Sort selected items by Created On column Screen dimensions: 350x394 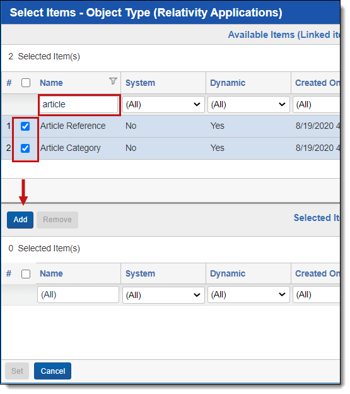317,273
